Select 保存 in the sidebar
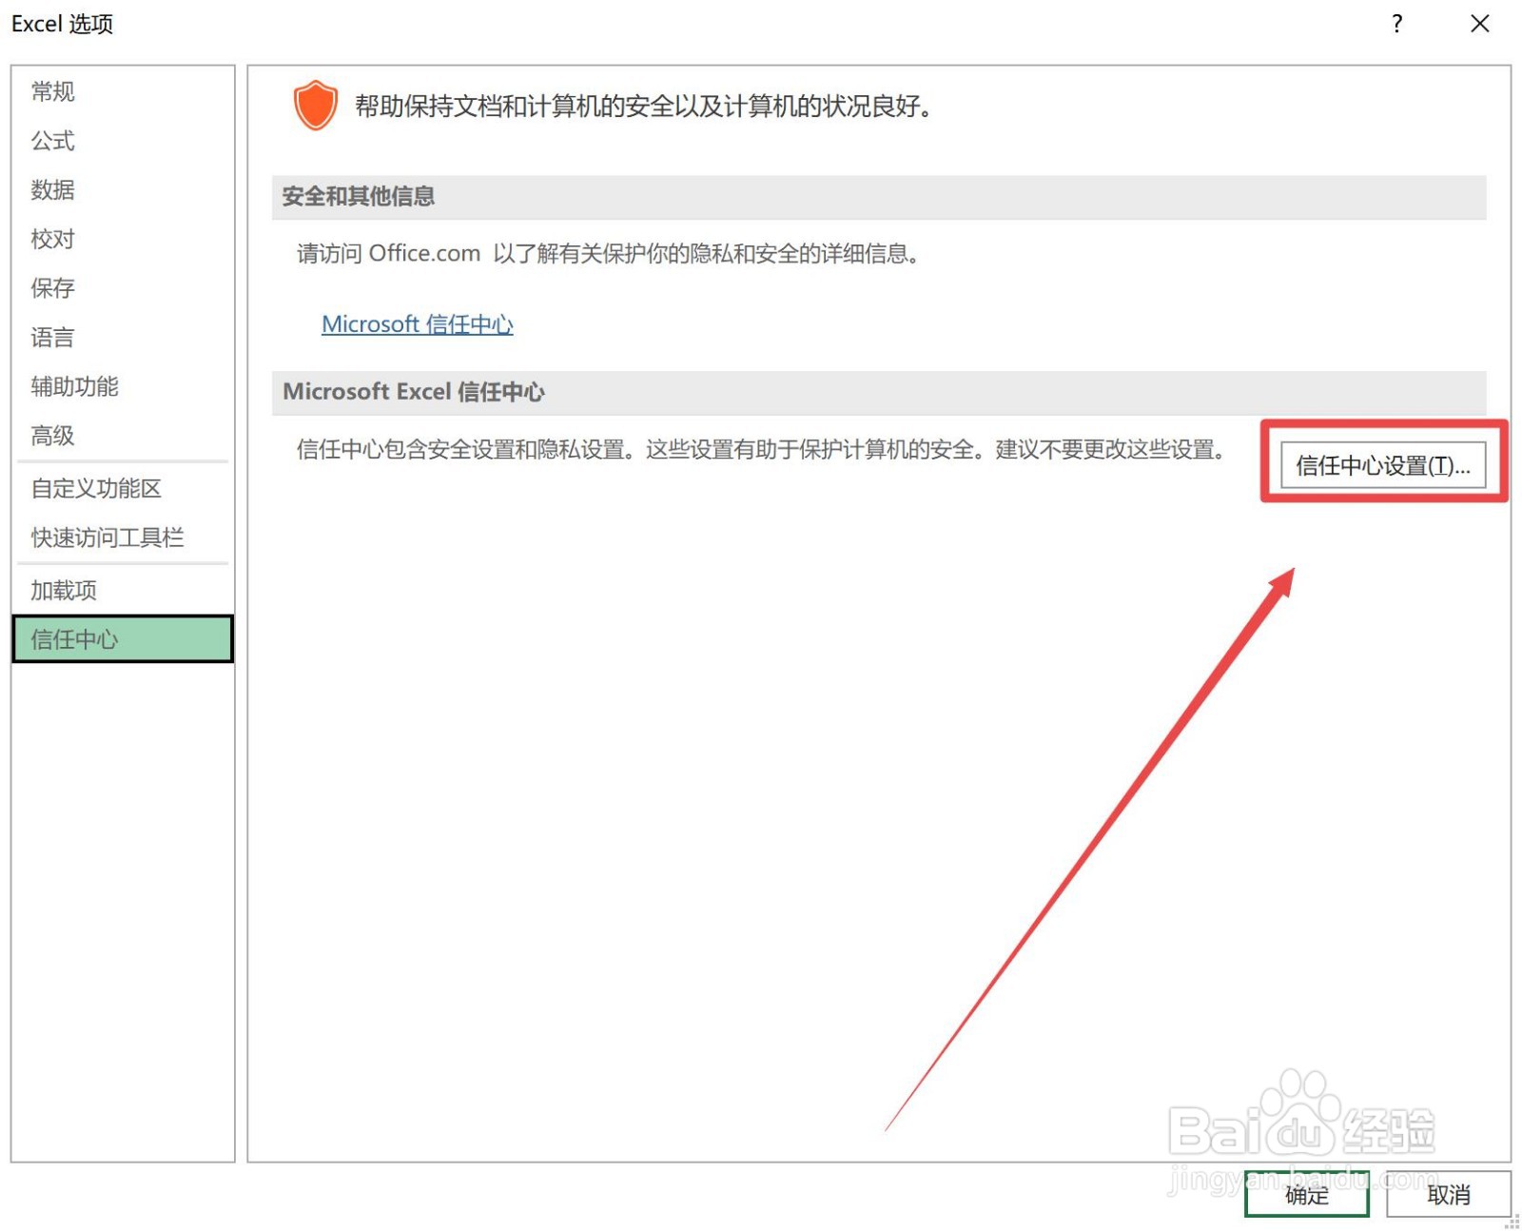Viewport: 1522px width, 1231px height. coord(122,288)
